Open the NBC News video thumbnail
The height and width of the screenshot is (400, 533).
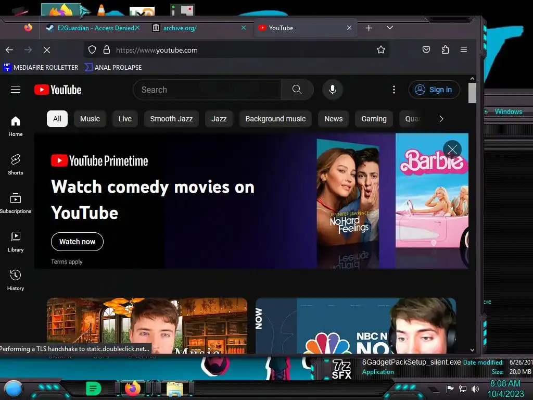point(356,326)
